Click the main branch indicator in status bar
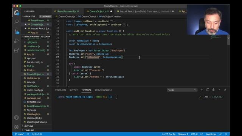 (19, 134)
